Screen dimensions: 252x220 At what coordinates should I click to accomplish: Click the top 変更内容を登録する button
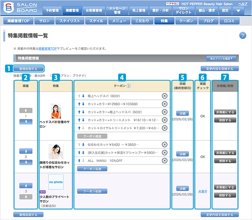click(x=220, y=69)
